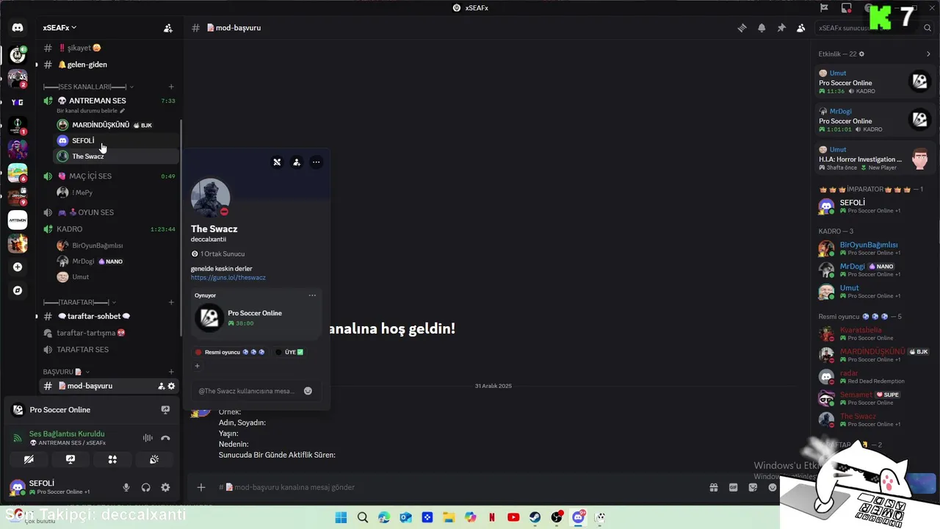The image size is (940, 529).
Task: Click message field to The Swacz
Action: [246, 391]
